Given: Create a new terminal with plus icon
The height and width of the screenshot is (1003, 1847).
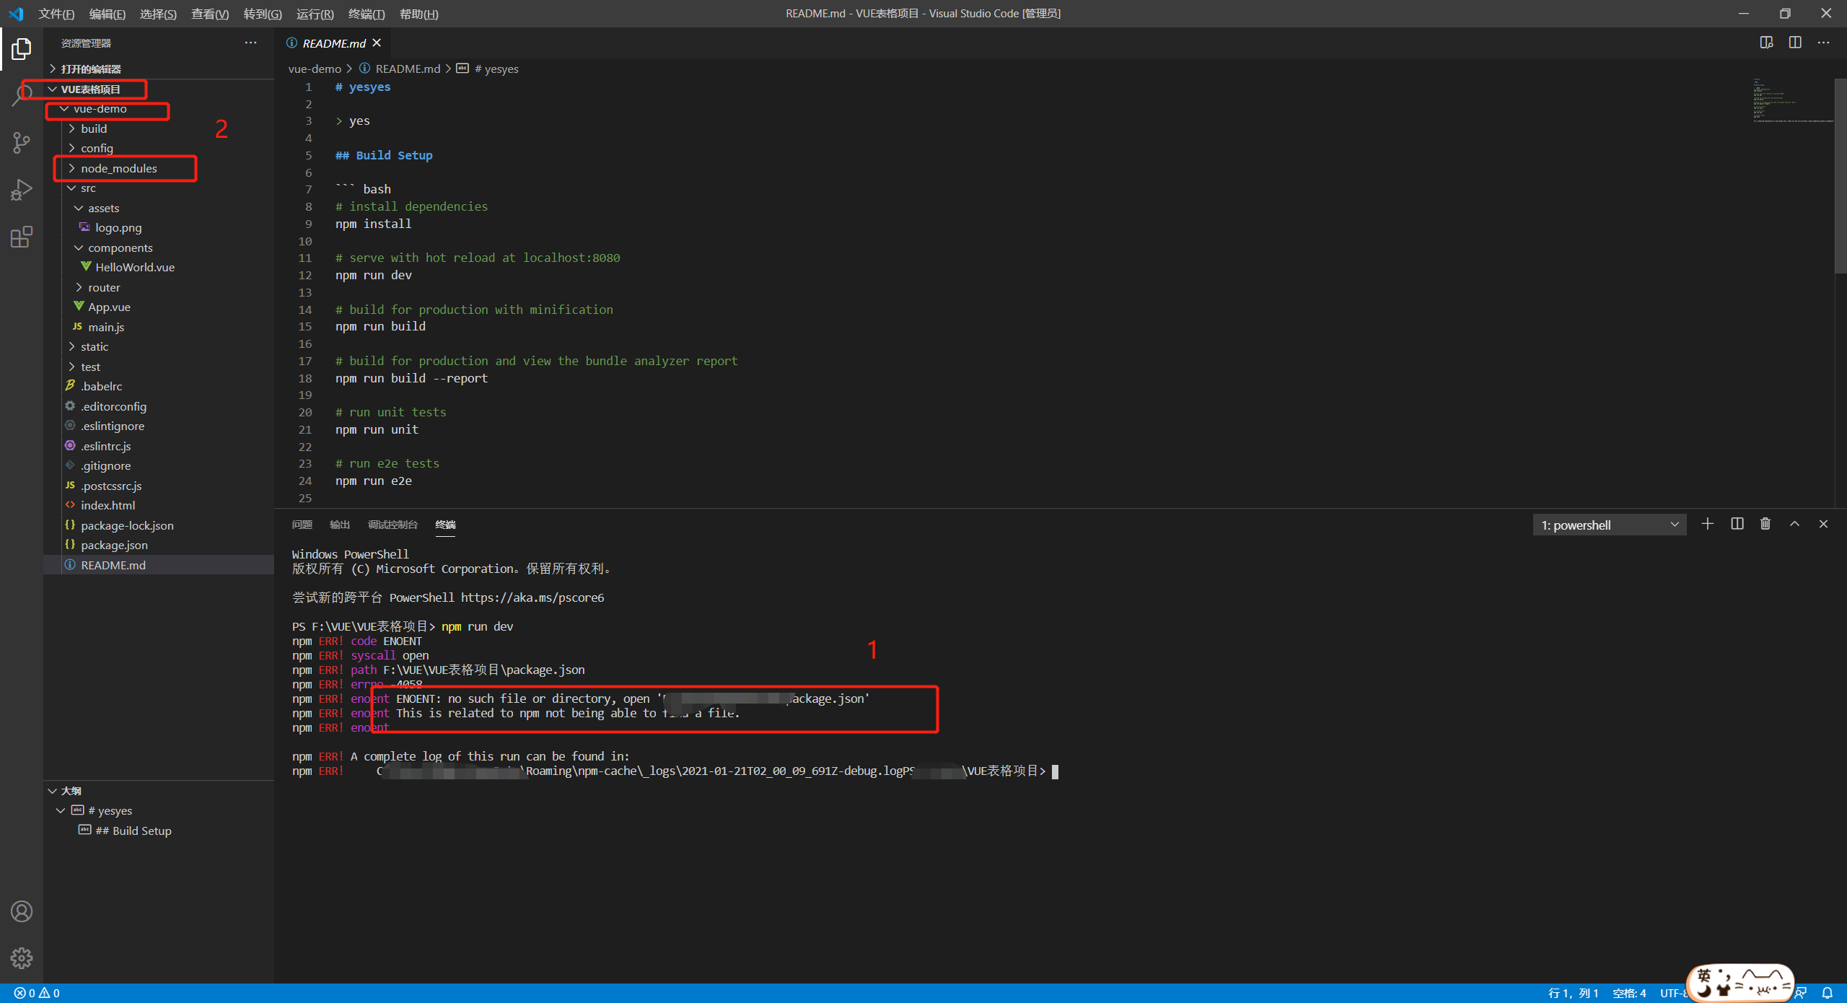Looking at the screenshot, I should [x=1707, y=524].
